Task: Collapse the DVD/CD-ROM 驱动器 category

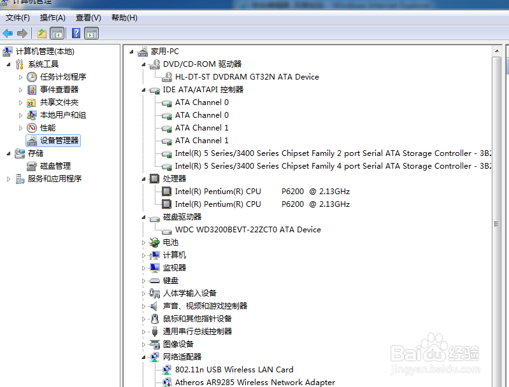Action: pyautogui.click(x=143, y=64)
